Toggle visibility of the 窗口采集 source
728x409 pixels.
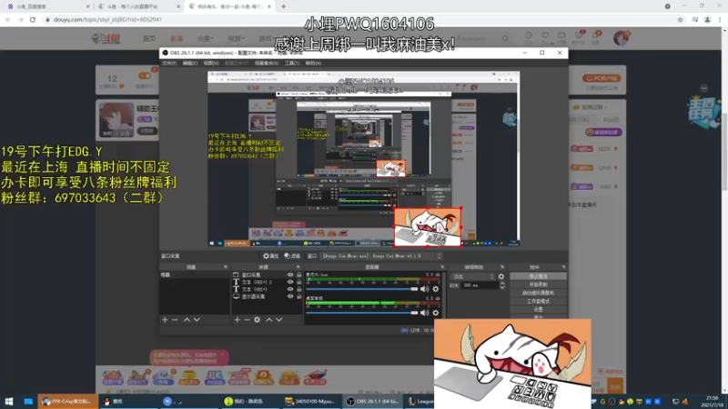(x=290, y=275)
